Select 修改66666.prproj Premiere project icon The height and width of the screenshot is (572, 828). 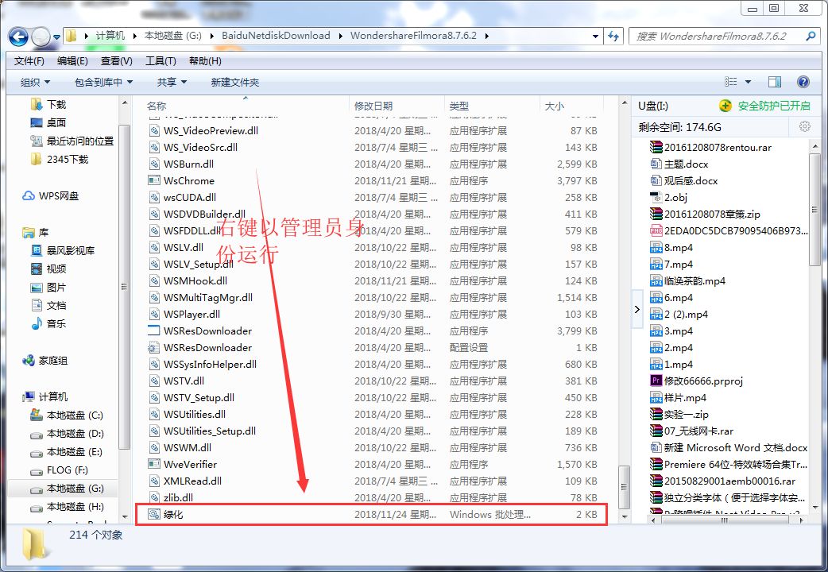coord(656,381)
